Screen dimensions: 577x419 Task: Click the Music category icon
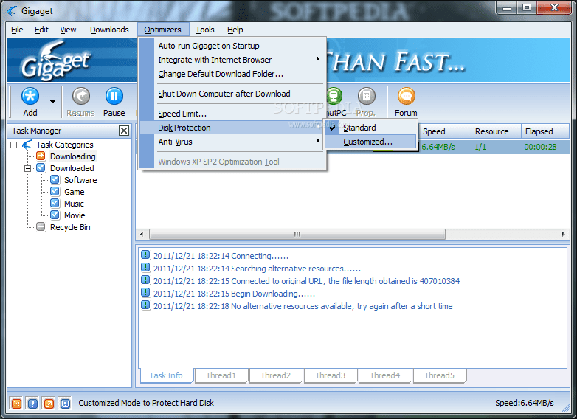(x=55, y=203)
